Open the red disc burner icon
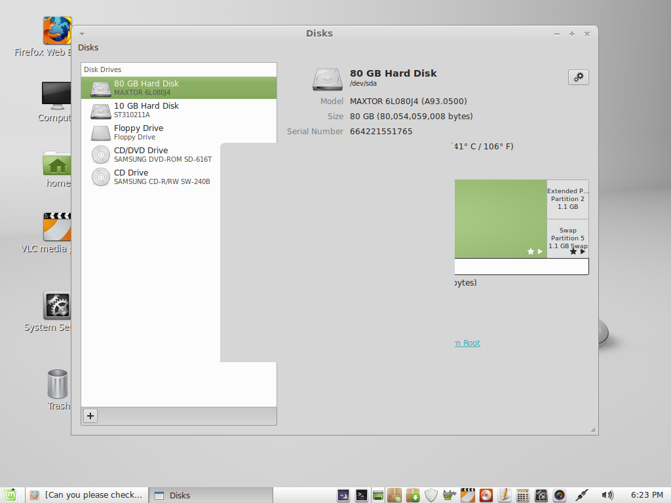 point(486,495)
